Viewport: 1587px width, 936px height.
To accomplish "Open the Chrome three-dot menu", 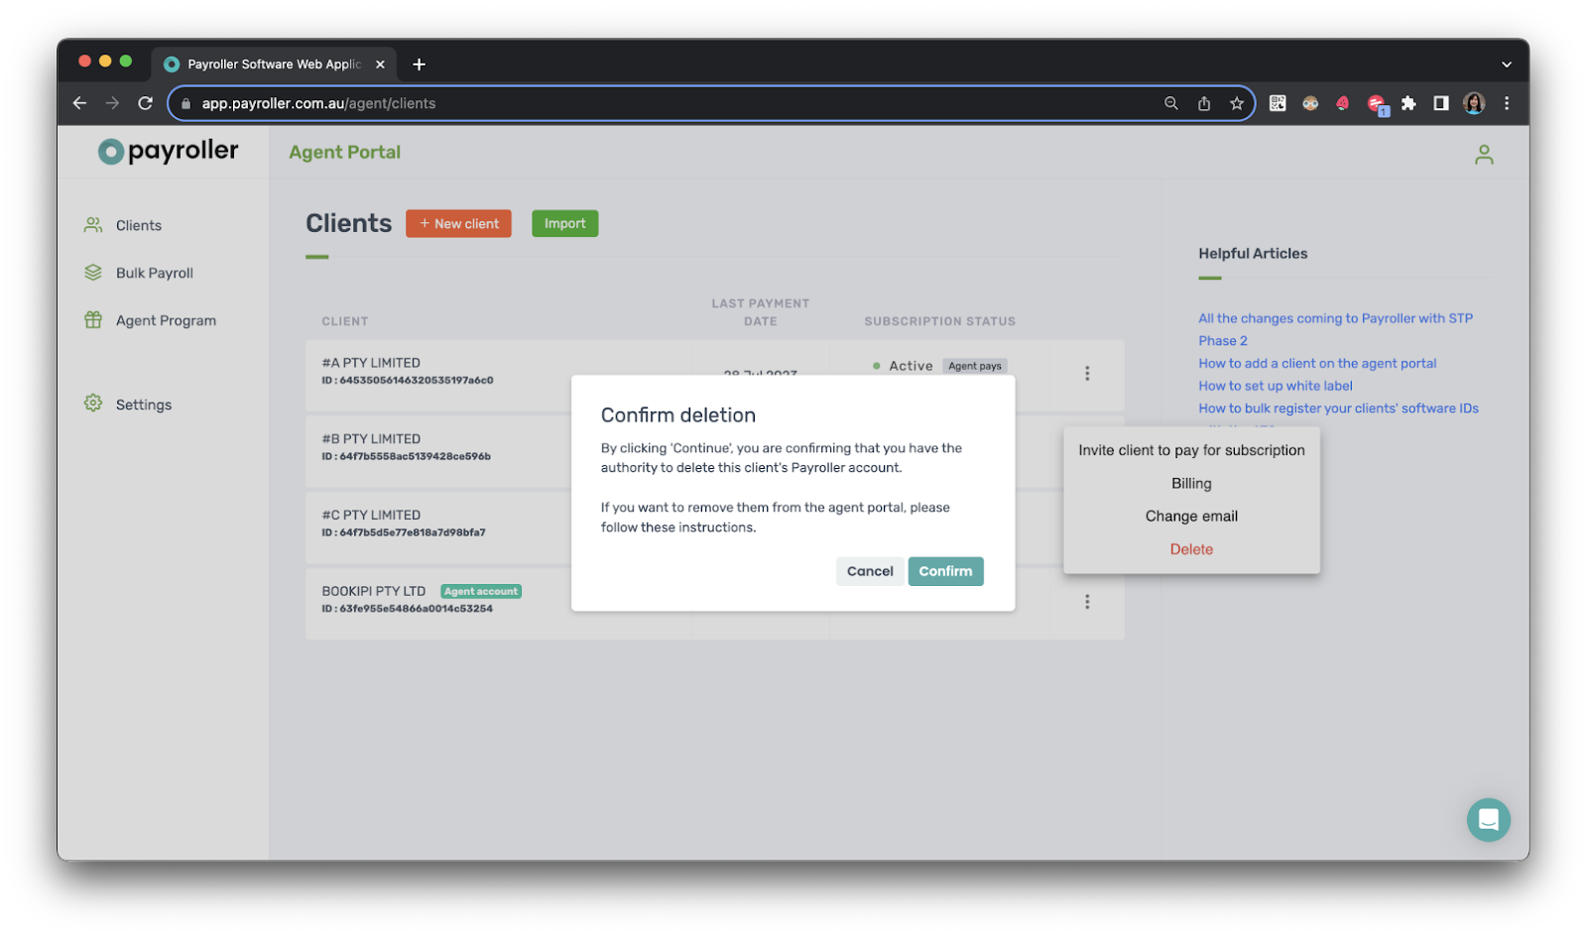I will [x=1507, y=103].
